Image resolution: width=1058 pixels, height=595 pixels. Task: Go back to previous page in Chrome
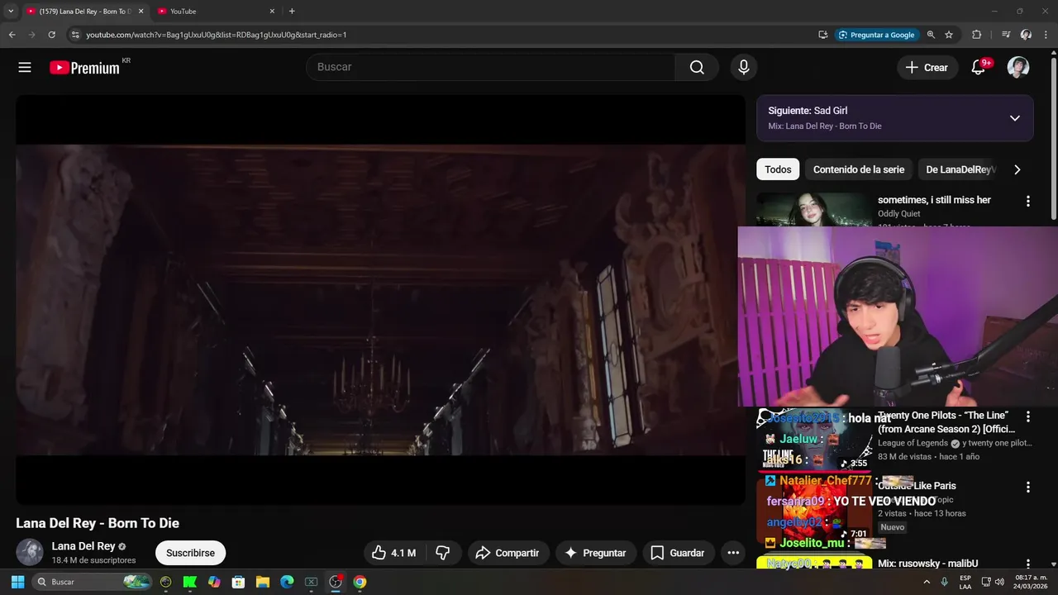12,35
